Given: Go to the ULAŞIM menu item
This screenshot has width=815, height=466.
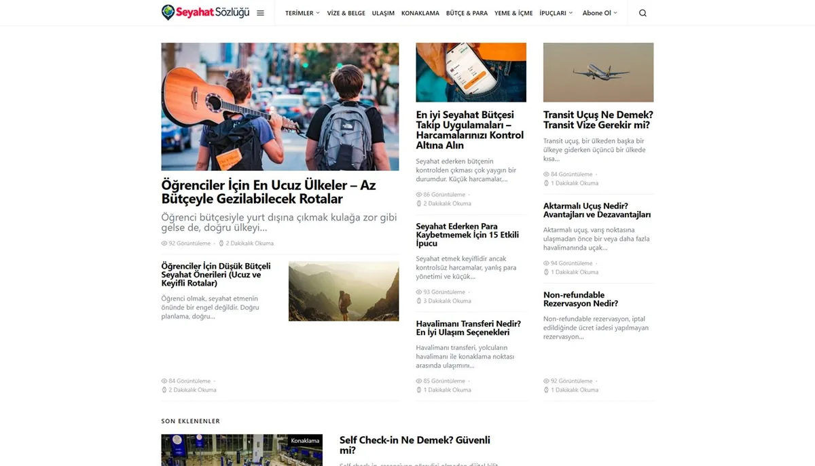Looking at the screenshot, I should pyautogui.click(x=383, y=13).
